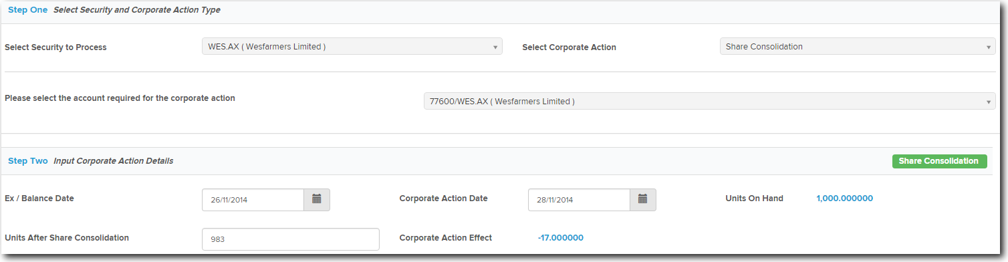
Task: Open the Share Consolidation corporate action selector
Action: (858, 47)
